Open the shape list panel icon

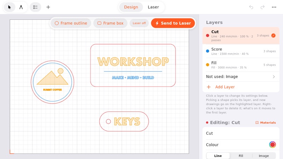click(x=35, y=7)
